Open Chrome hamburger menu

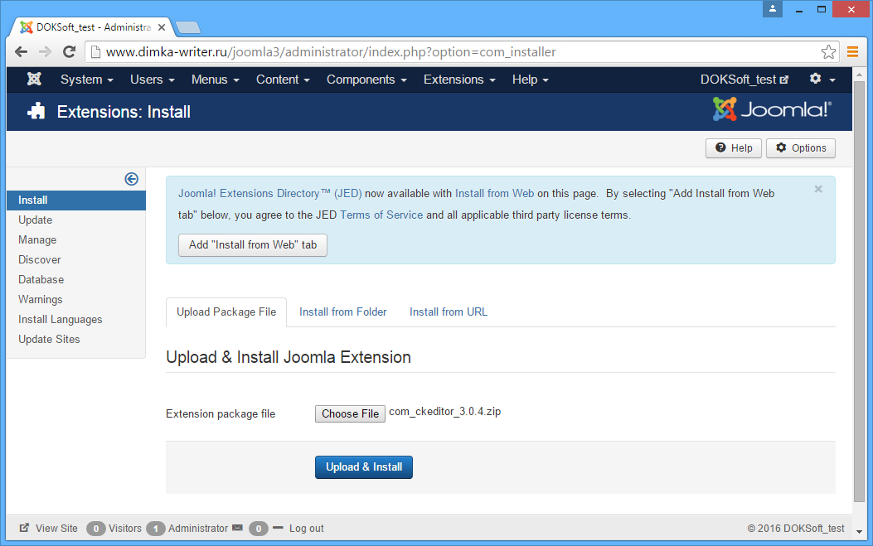coord(853,52)
